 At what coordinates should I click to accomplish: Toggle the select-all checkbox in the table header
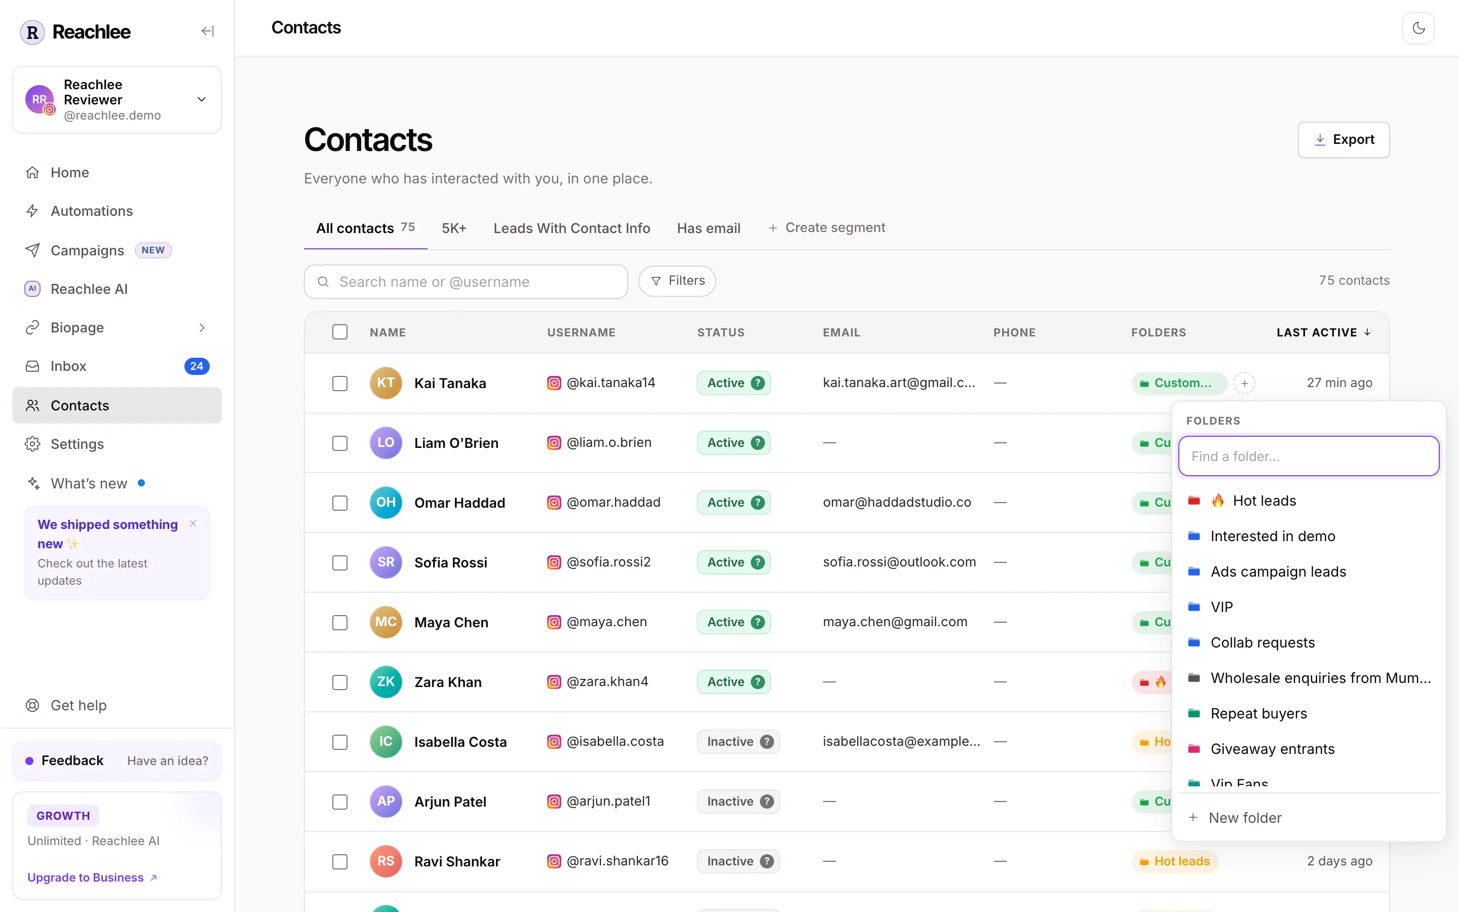tap(340, 332)
